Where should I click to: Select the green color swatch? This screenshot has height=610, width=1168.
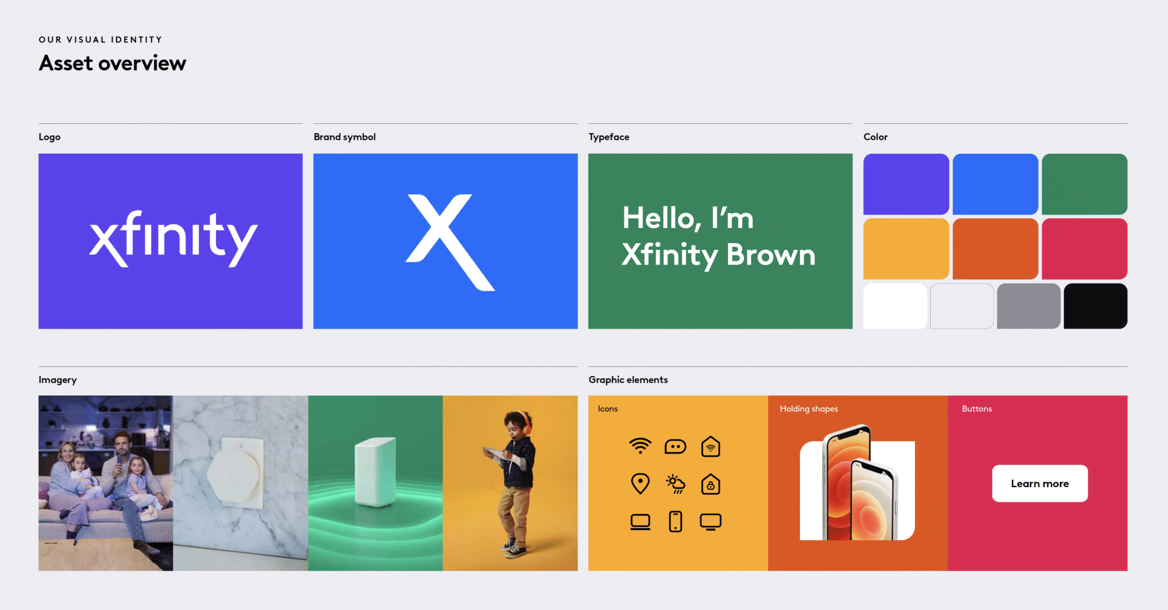tap(1085, 184)
